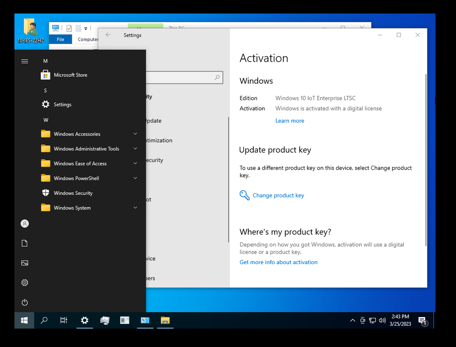Screen dimensions: 456x347
Task: Open the Start menu hamburger expand button
Action: [25, 61]
